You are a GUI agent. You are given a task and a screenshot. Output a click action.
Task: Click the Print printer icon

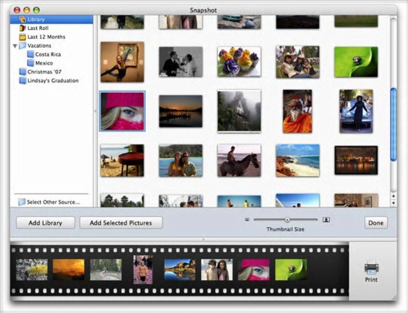[x=371, y=267]
